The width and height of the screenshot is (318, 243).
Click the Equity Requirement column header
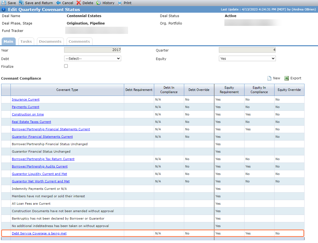tap(229, 90)
